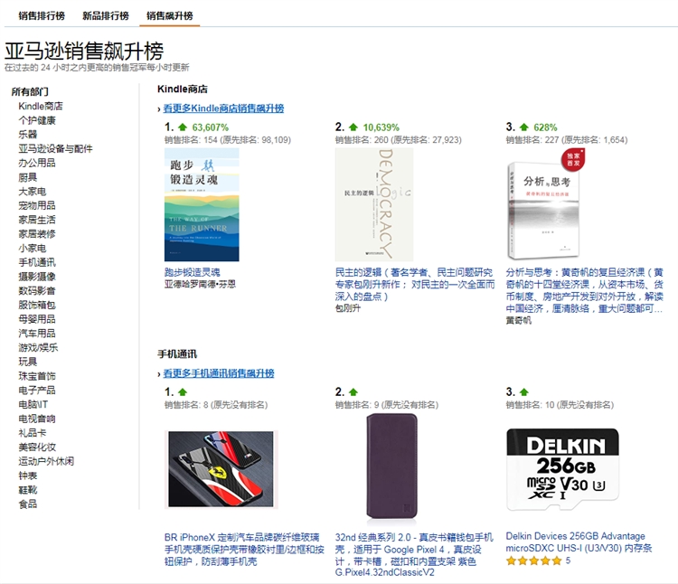Screen dimensions: 678x584
Task: Select 宠物用品 department
Action: [37, 206]
